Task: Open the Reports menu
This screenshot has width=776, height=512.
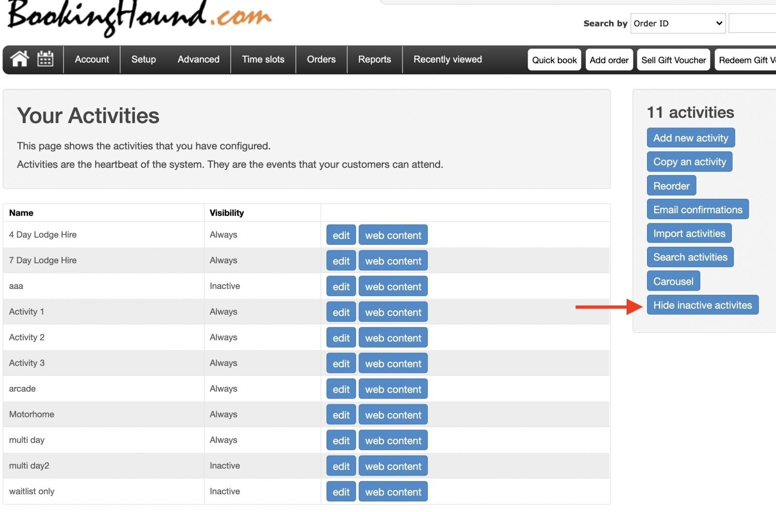Action: (374, 59)
